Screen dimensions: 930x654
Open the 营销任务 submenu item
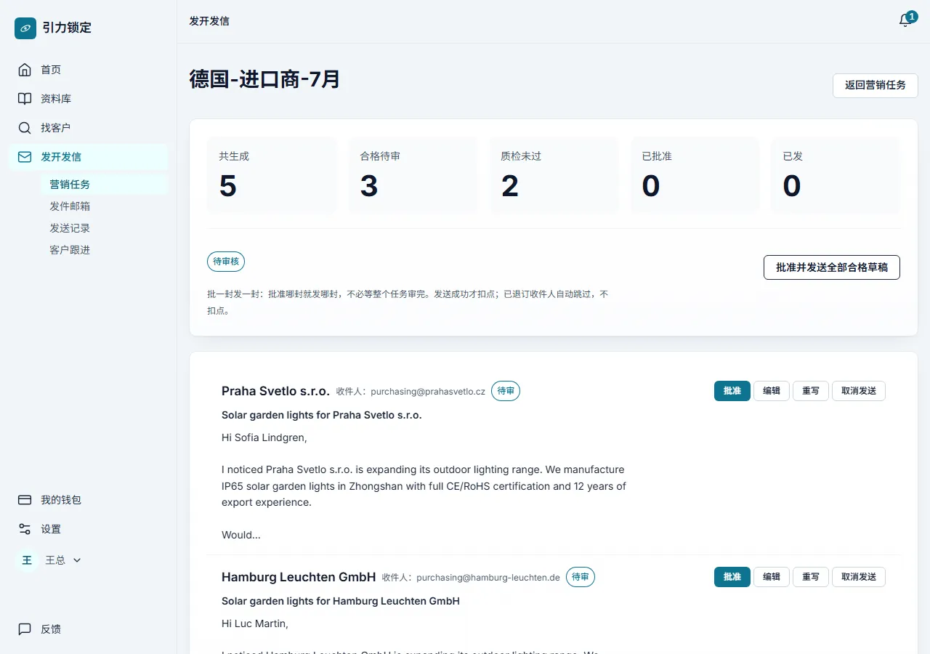click(x=104, y=185)
